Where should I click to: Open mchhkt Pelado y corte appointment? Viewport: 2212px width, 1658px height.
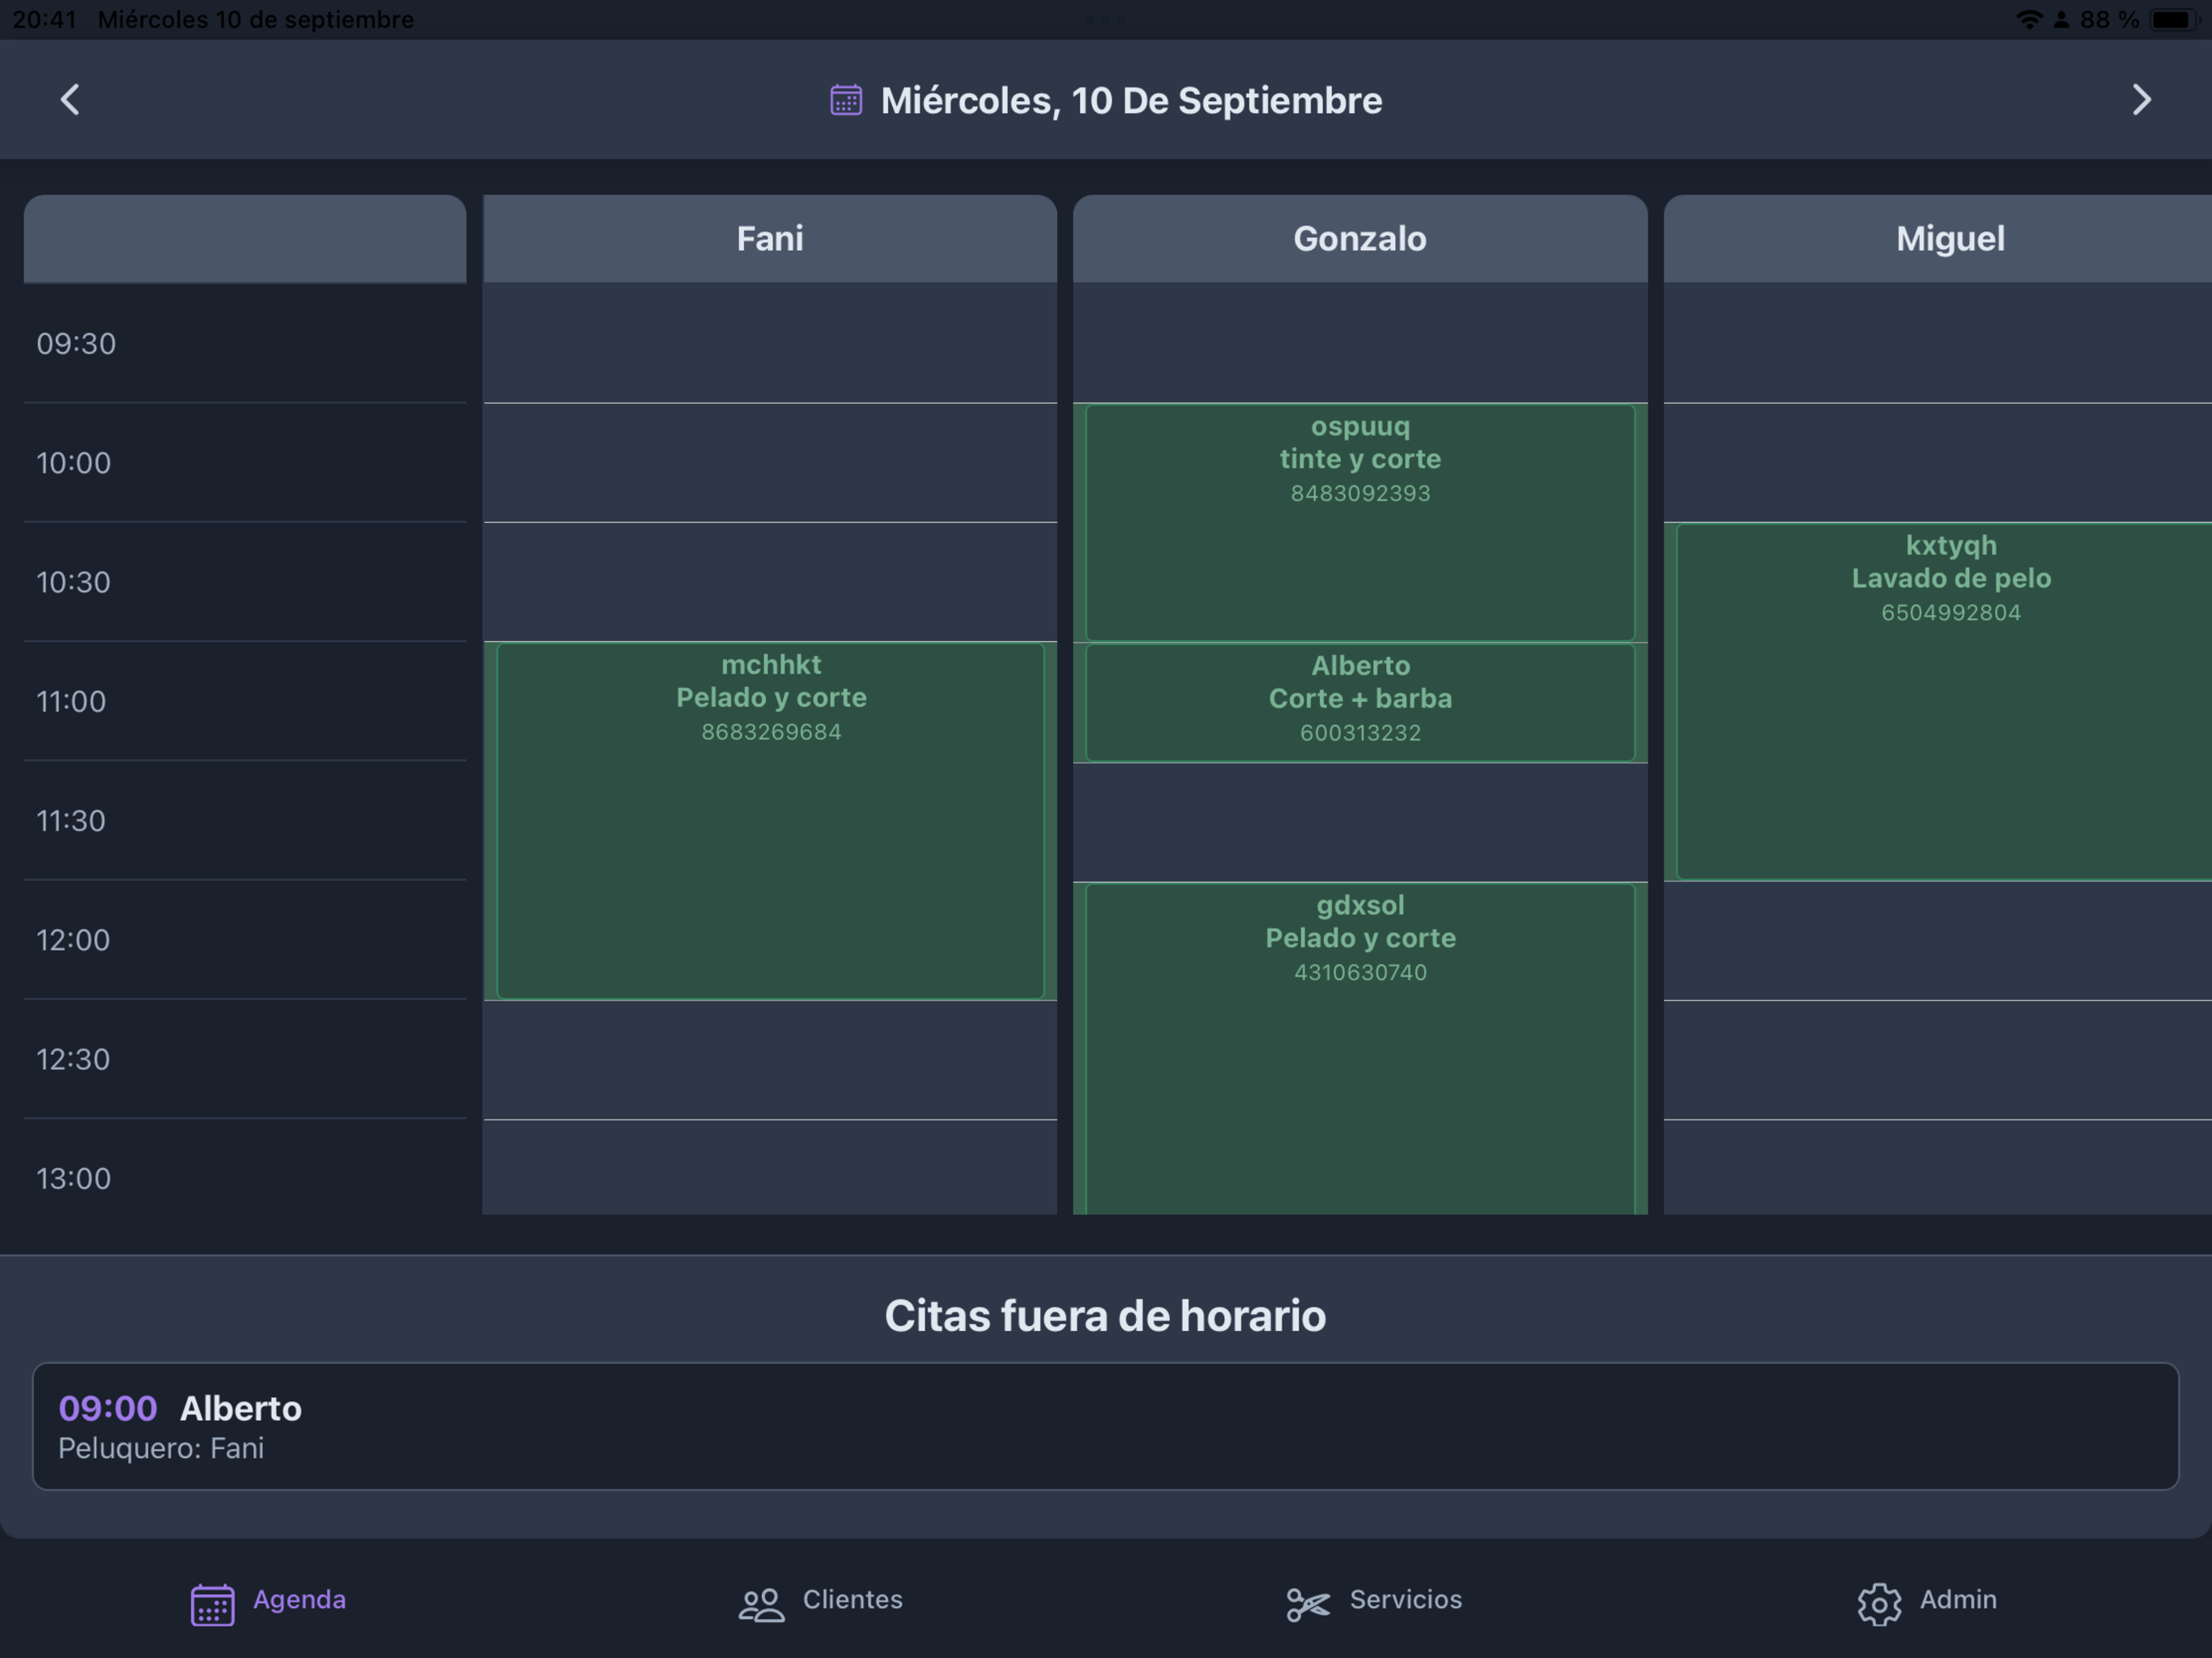coord(770,821)
